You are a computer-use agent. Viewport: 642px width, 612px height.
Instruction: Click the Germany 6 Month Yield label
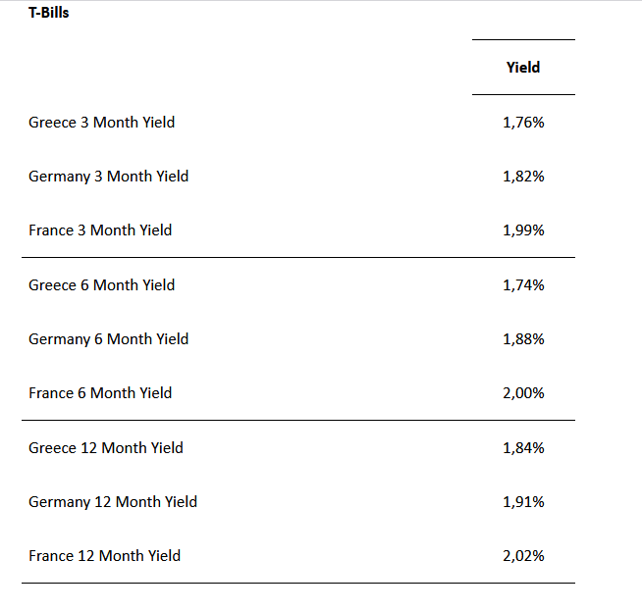[x=109, y=339]
